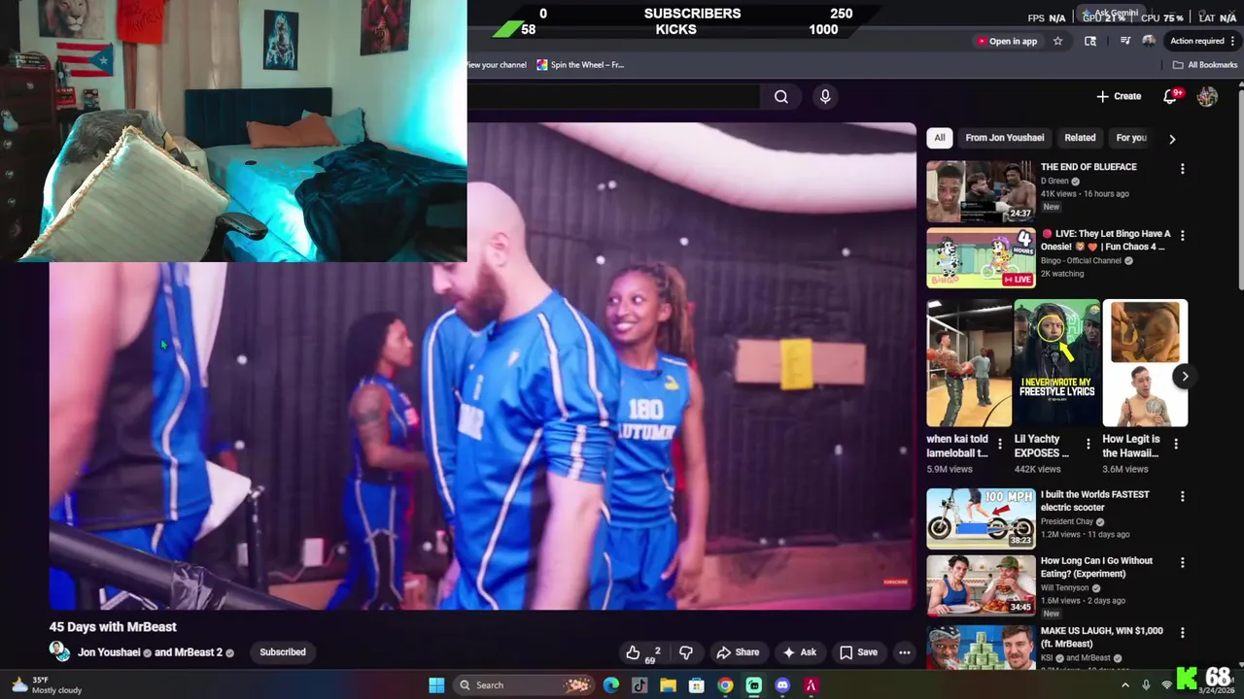Open the 'when kai told lameloball' short
This screenshot has width=1244, height=699.
coord(969,363)
